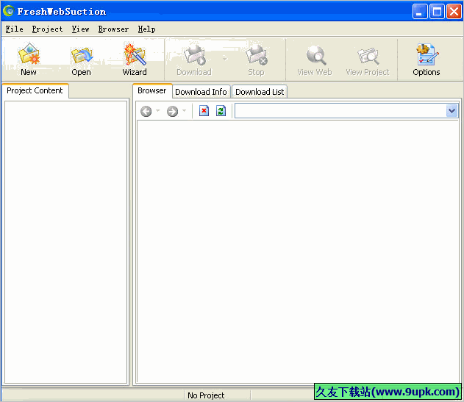Launch the Wizard tool
464x402 pixels.
pyautogui.click(x=135, y=54)
